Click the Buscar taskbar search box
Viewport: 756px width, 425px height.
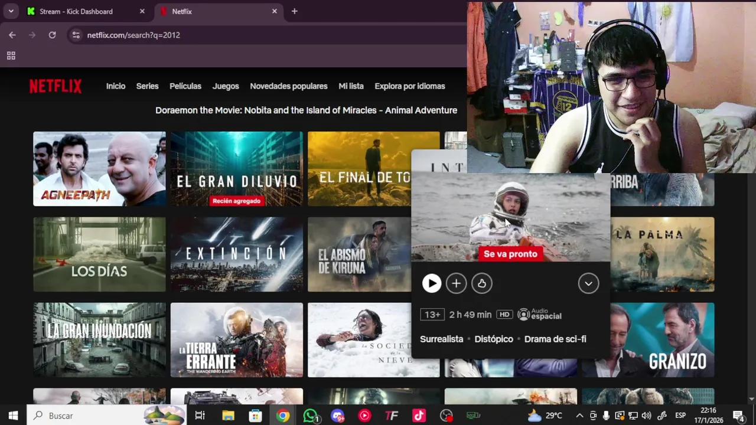point(106,416)
